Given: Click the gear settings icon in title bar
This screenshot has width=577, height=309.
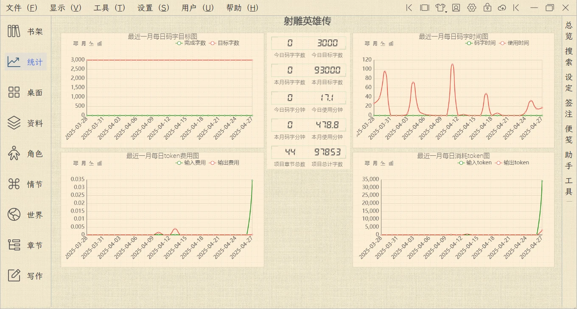Looking at the screenshot, I should 471,8.
